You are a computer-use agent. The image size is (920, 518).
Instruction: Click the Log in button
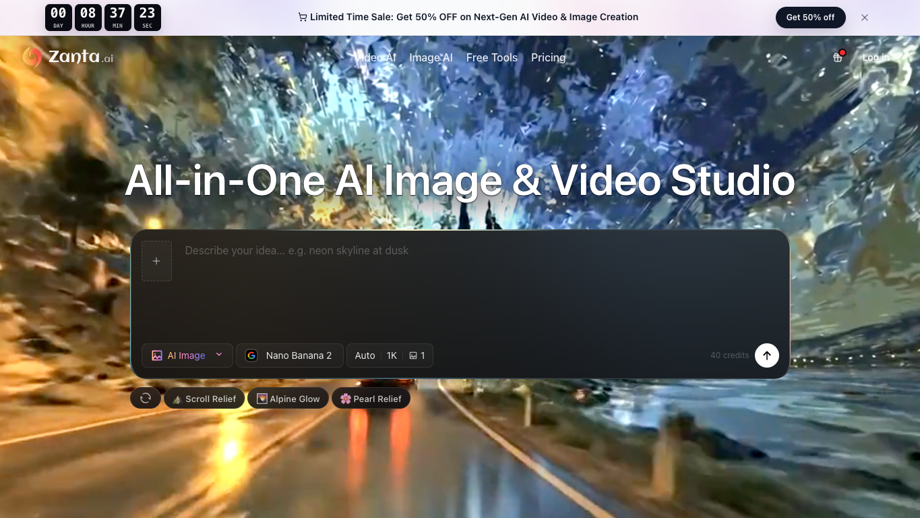tap(876, 57)
